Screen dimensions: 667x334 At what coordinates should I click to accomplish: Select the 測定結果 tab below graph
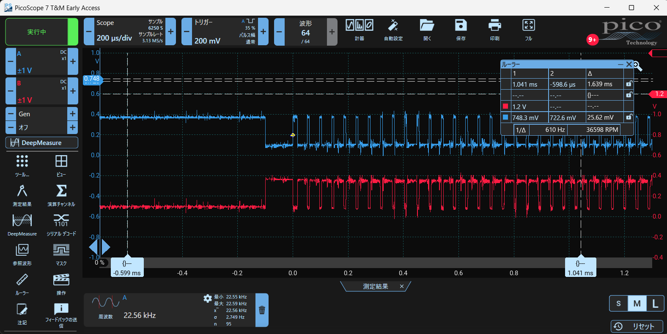click(x=375, y=287)
